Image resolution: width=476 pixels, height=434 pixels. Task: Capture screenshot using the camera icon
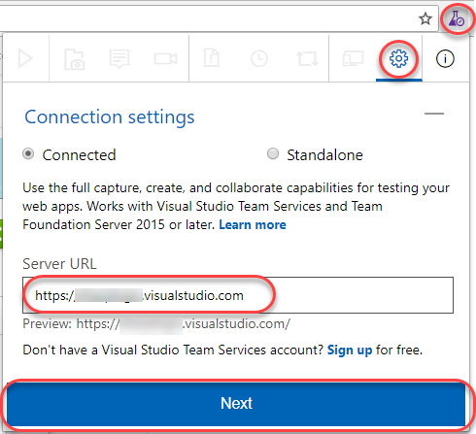pyautogui.click(x=75, y=59)
